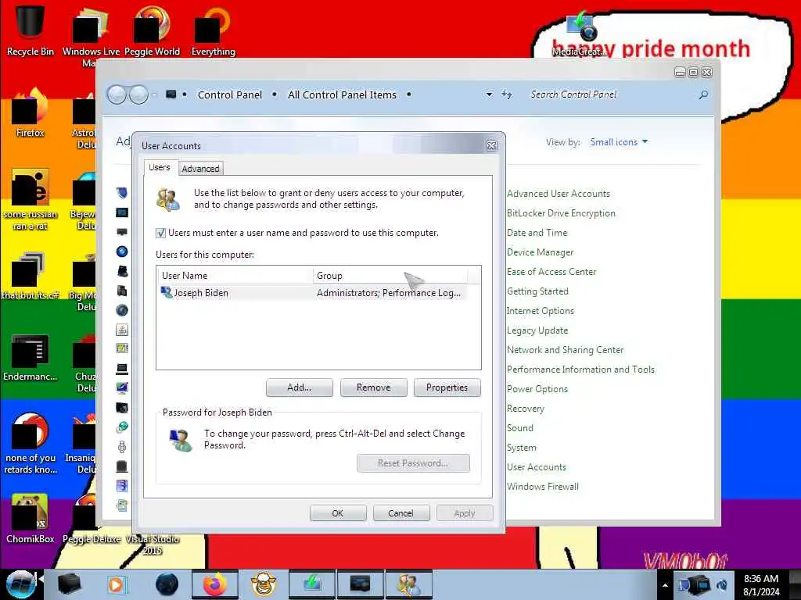Open Firefox from the taskbar

pos(214,584)
